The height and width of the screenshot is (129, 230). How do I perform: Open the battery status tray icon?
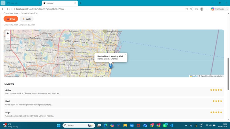[214, 126]
